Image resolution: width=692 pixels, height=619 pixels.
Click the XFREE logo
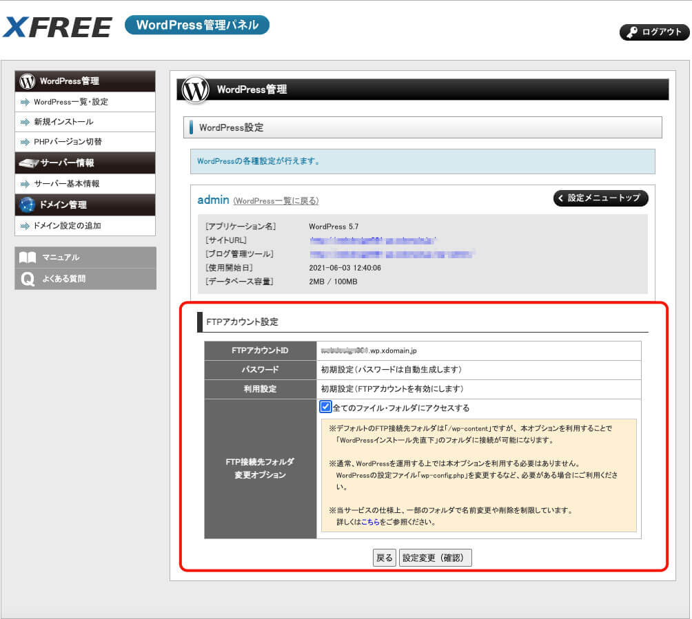pyautogui.click(x=58, y=28)
